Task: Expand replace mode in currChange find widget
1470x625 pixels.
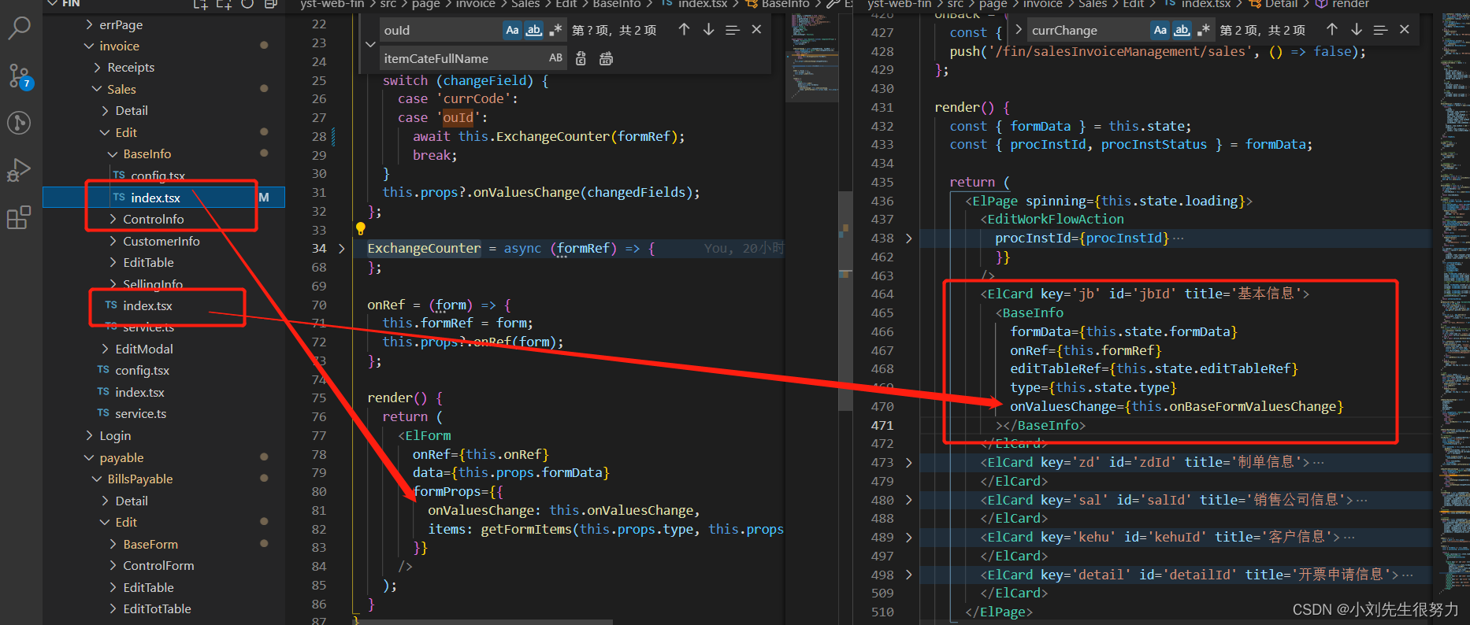Action: click(x=1018, y=30)
